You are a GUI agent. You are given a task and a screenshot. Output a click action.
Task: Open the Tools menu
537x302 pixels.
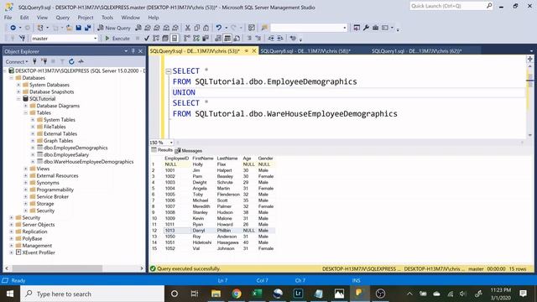[107, 18]
